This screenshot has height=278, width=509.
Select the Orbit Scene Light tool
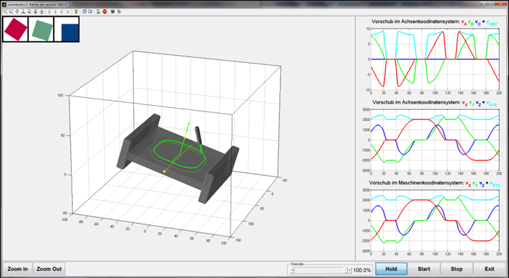tap(11, 11)
